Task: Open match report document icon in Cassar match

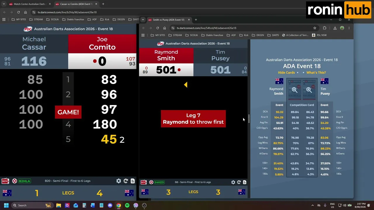Action: pyautogui.click(x=133, y=181)
